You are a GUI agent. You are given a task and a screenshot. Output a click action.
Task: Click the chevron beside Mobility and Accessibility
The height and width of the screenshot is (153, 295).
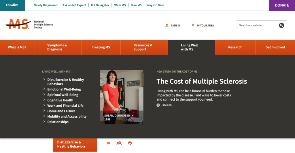point(44,116)
